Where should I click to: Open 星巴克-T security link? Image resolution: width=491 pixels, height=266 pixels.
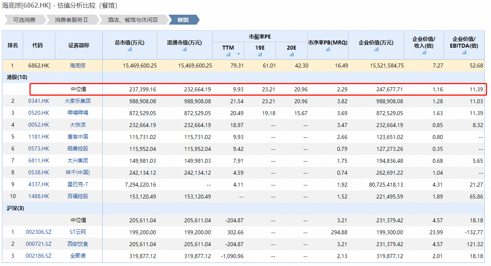(78, 184)
